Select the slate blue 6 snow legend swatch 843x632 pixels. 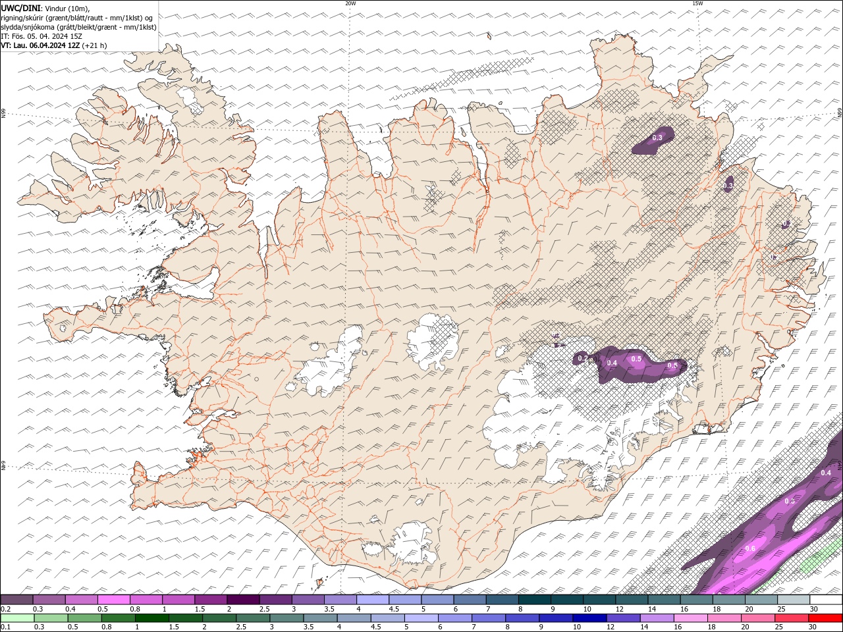(470, 600)
